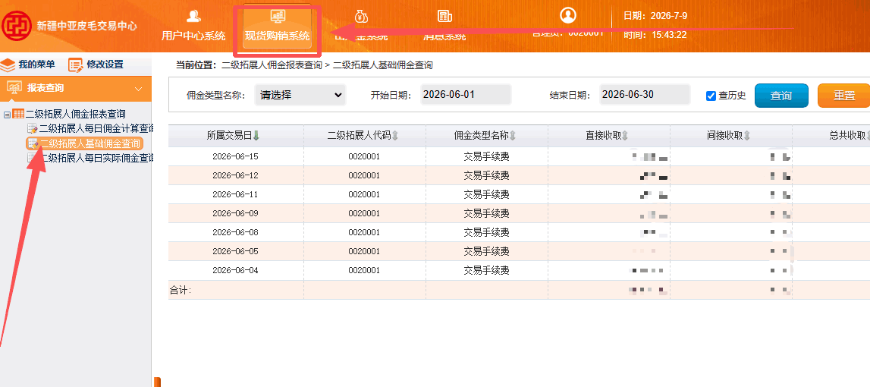
Task: Click 0020001 in the 2026-06-09 row
Action: pos(364,213)
